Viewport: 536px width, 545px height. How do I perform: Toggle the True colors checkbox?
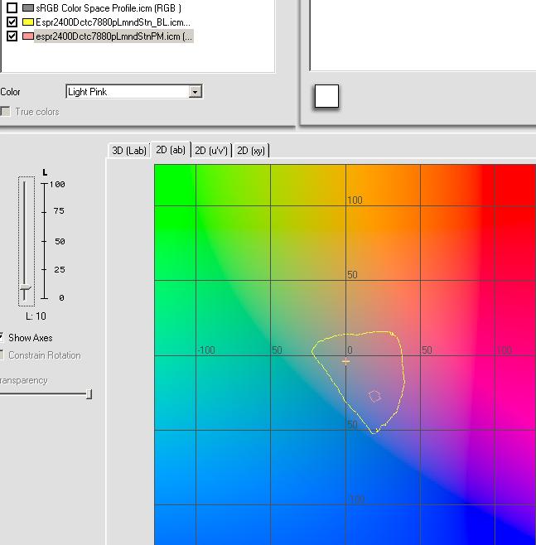[5, 112]
